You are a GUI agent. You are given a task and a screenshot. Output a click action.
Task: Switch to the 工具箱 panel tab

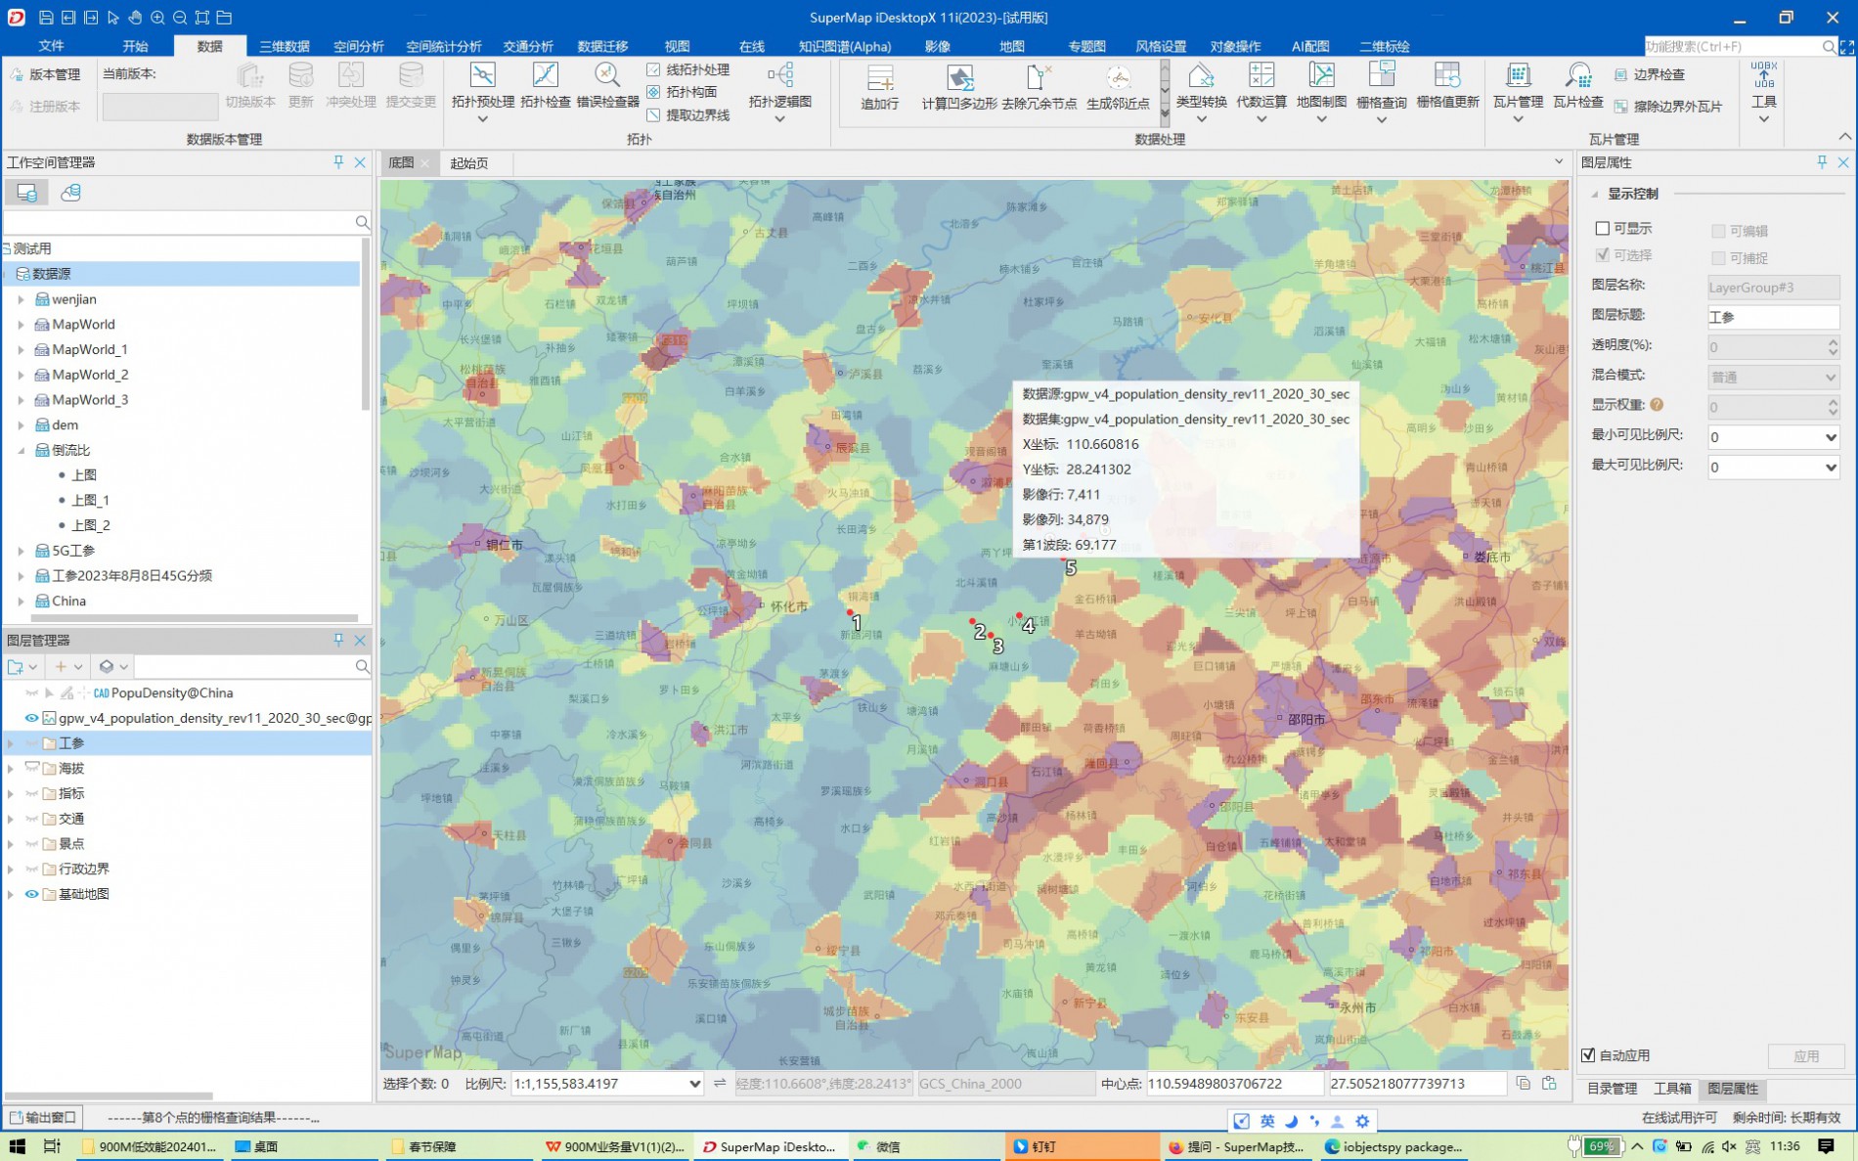[1671, 1088]
